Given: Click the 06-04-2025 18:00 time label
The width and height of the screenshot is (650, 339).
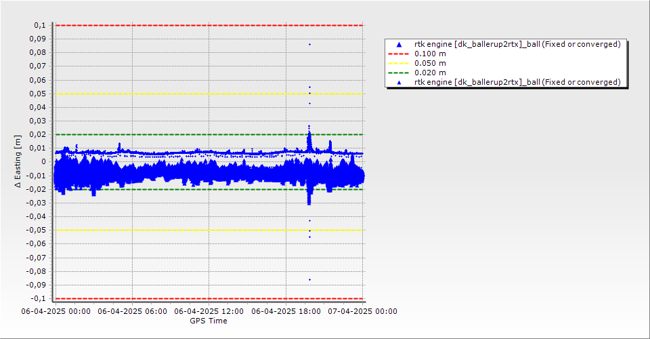Looking at the screenshot, I should pyautogui.click(x=286, y=311).
